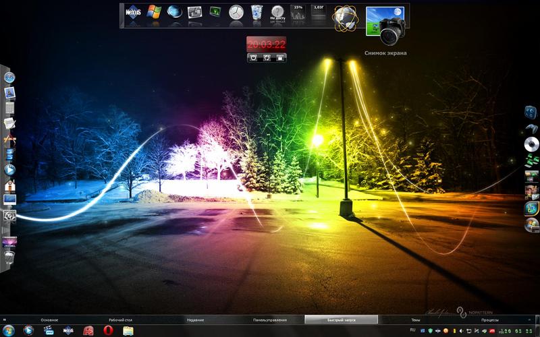Select the Быстрый запуск tab
Viewport: 540px width, 337px height.
click(x=342, y=319)
